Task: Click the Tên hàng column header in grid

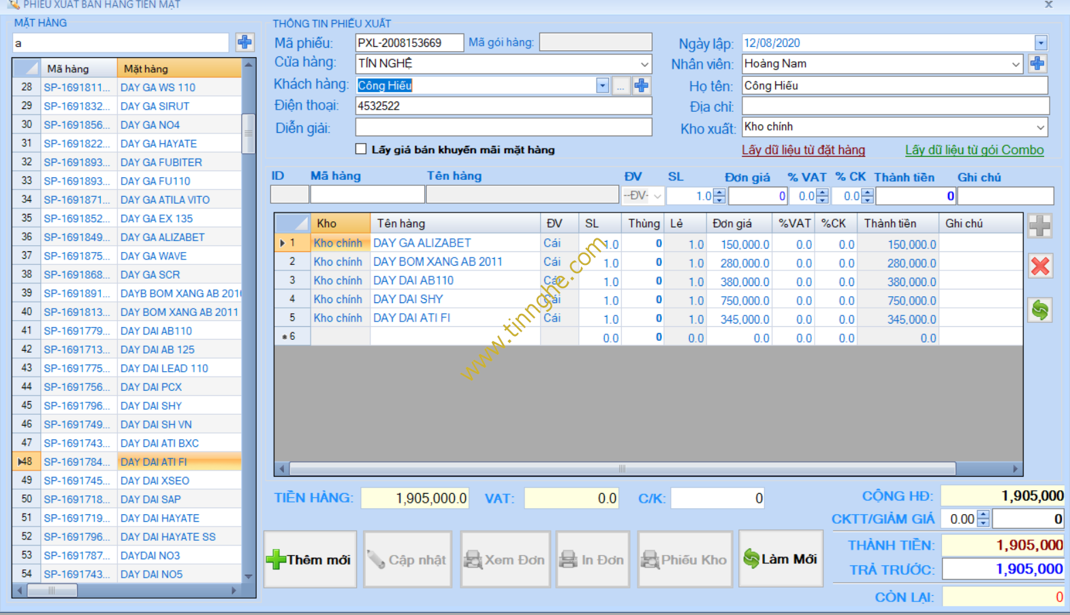Action: [x=454, y=223]
